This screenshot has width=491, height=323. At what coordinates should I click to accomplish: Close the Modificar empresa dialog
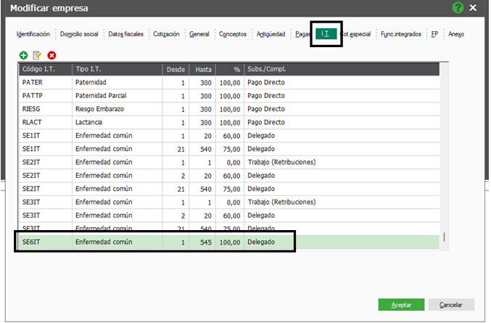(474, 8)
